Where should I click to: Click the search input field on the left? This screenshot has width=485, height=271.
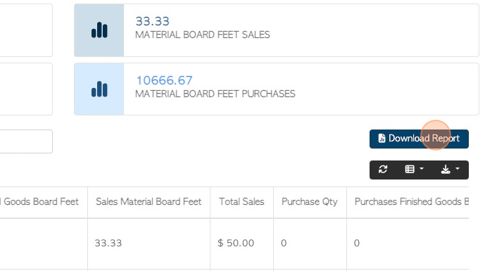(x=26, y=141)
